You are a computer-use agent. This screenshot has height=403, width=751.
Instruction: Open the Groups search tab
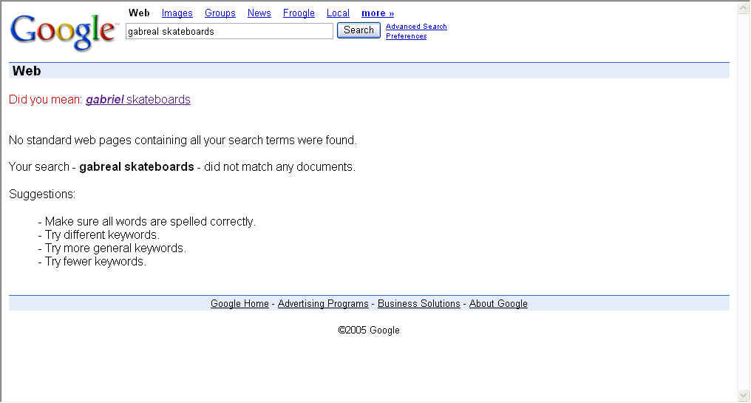click(220, 13)
